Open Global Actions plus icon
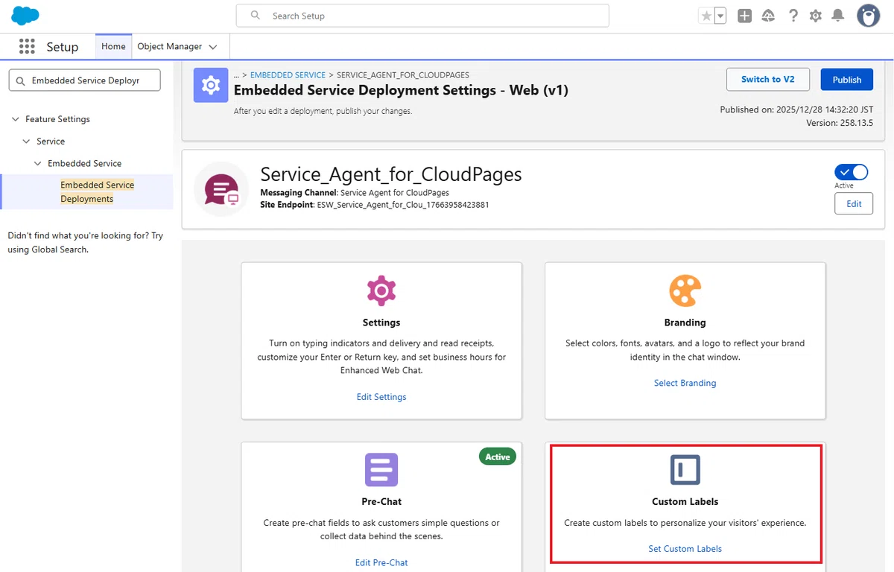 pyautogui.click(x=744, y=16)
